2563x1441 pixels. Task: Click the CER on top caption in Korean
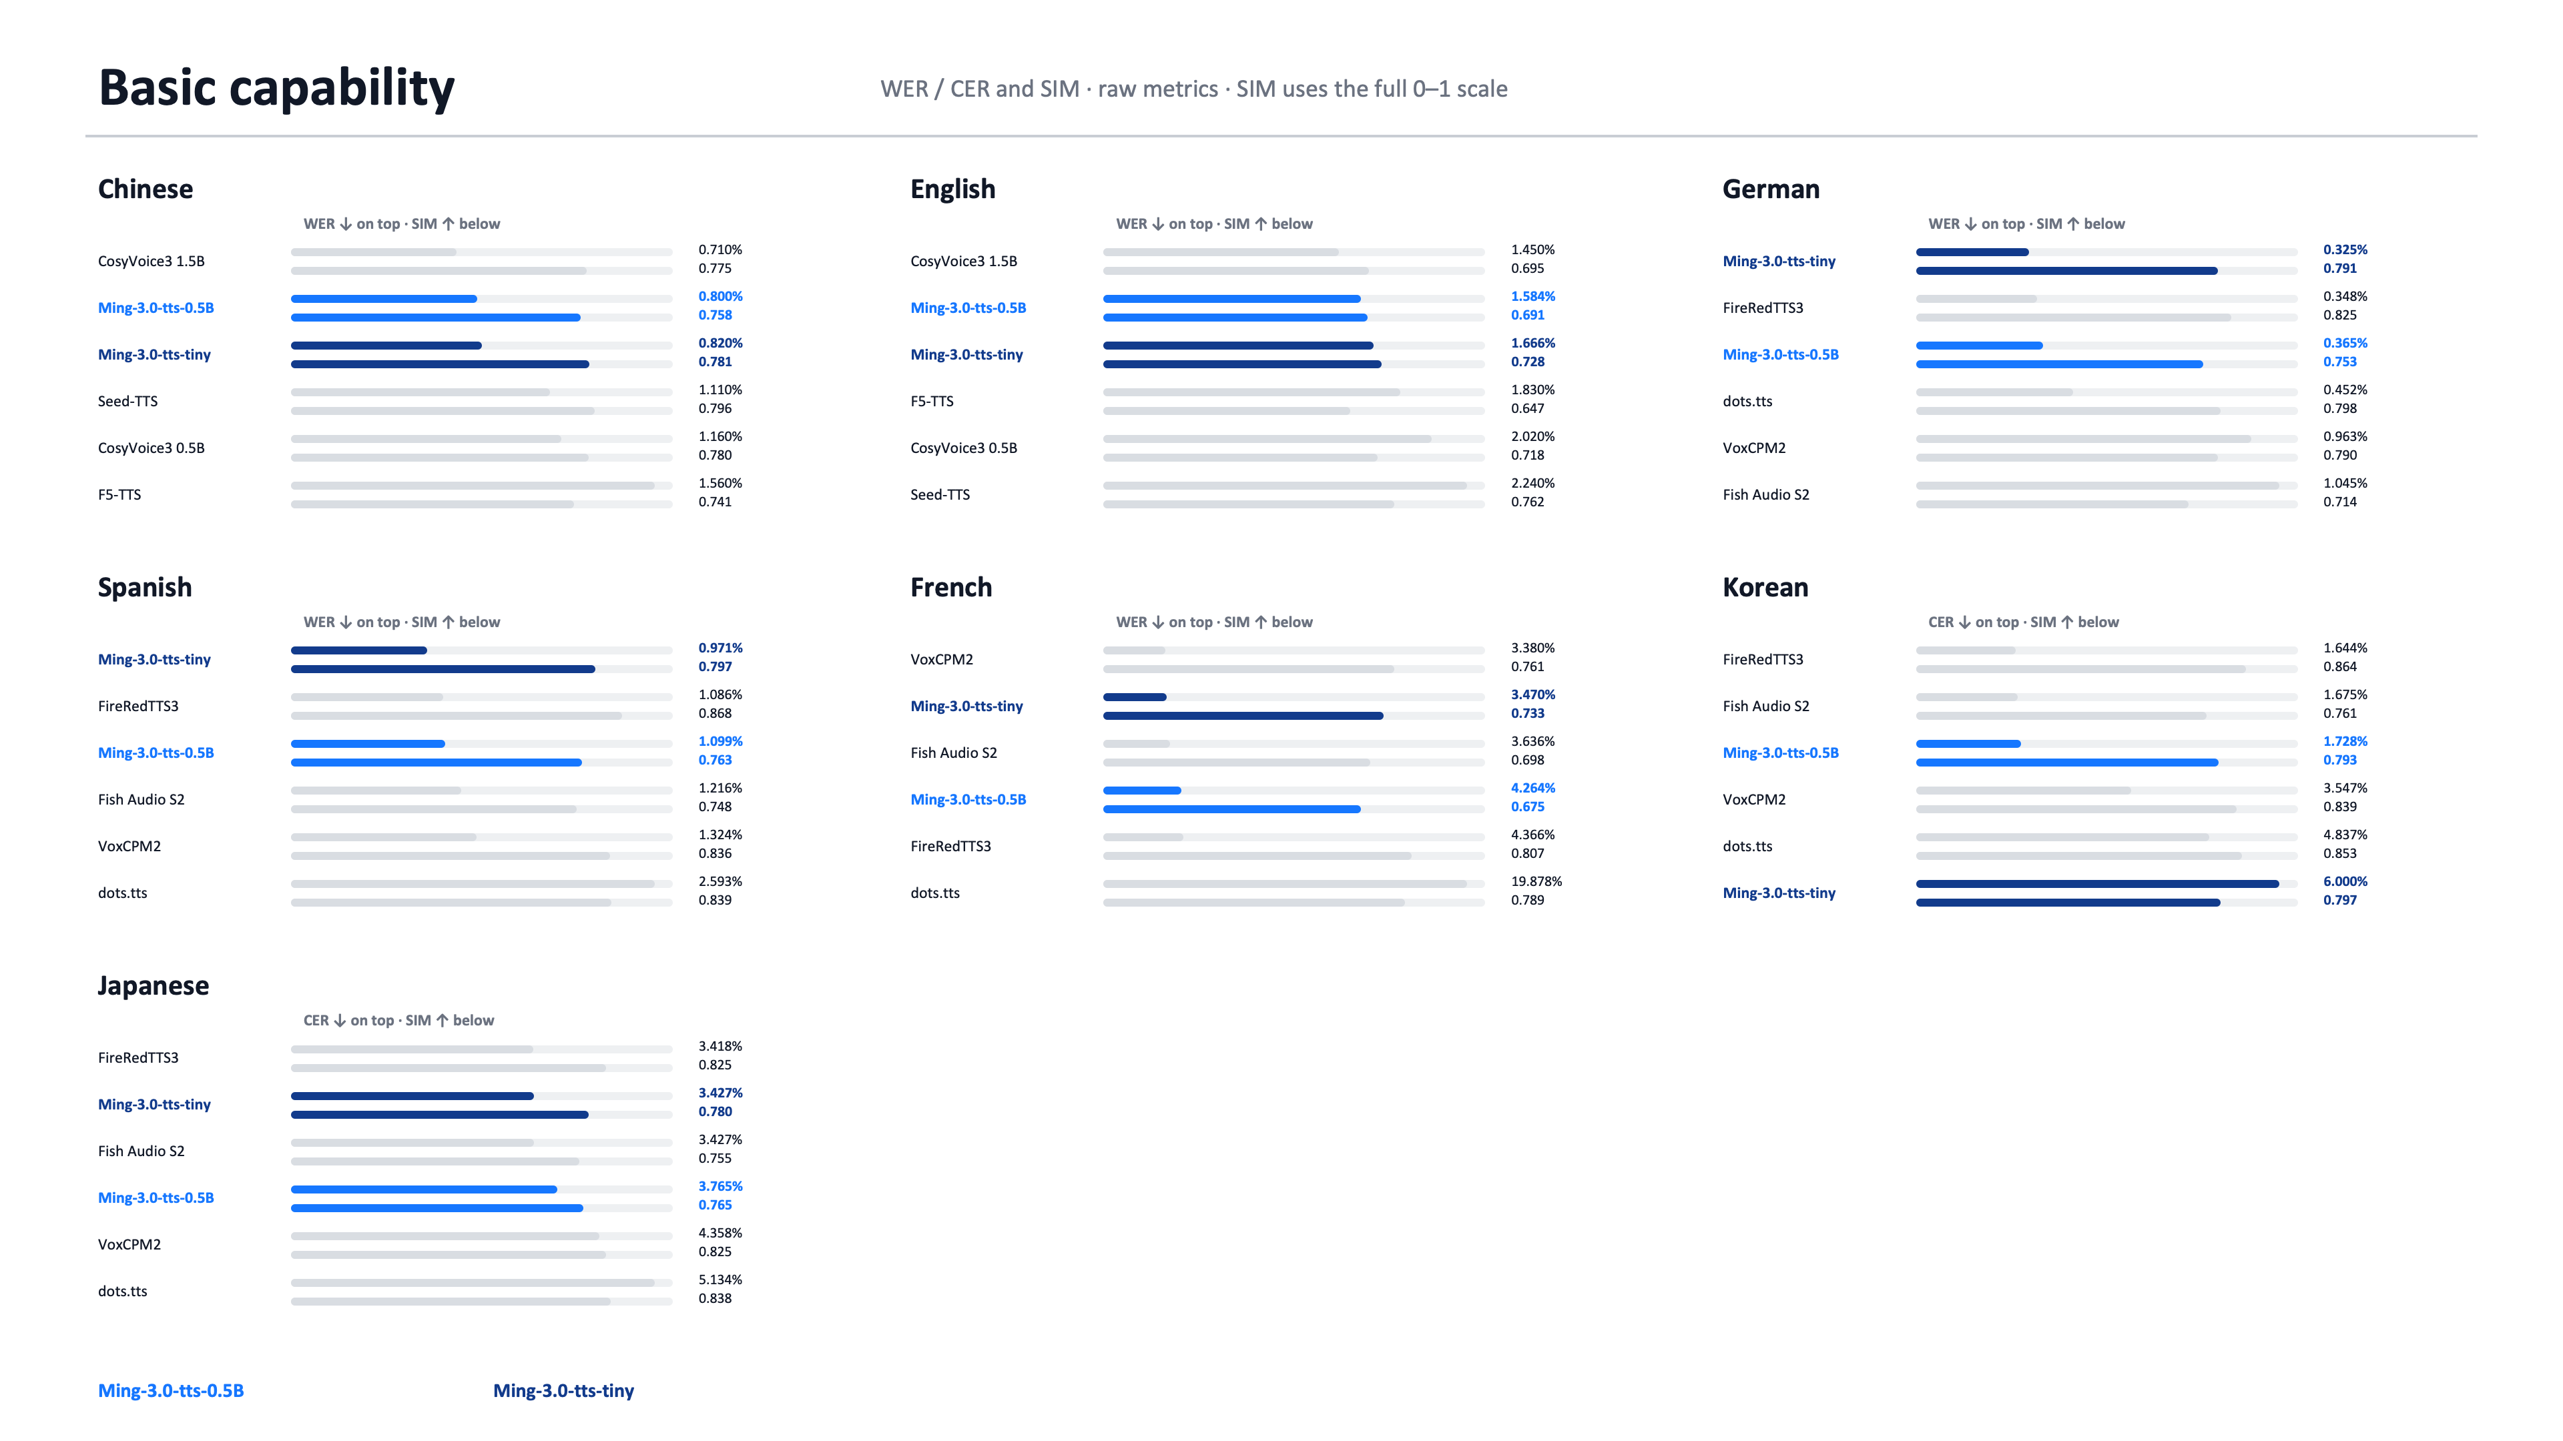[x=2023, y=622]
